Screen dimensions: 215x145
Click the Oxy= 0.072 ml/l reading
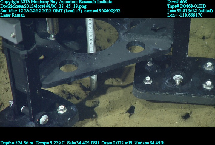tap(117, 143)
